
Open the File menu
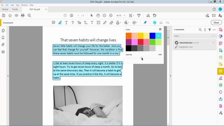[2, 5]
